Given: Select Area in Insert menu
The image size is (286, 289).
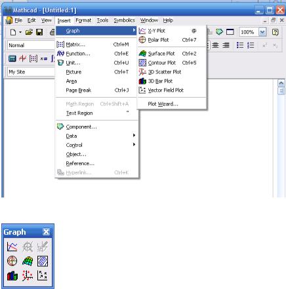Looking at the screenshot, I should [97, 81].
